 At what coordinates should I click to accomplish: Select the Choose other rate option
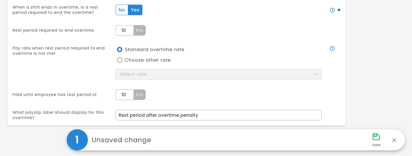(120, 60)
